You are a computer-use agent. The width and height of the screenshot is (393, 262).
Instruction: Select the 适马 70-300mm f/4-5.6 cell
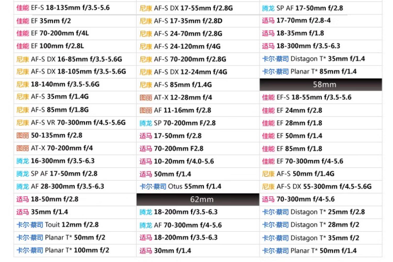click(321, 199)
